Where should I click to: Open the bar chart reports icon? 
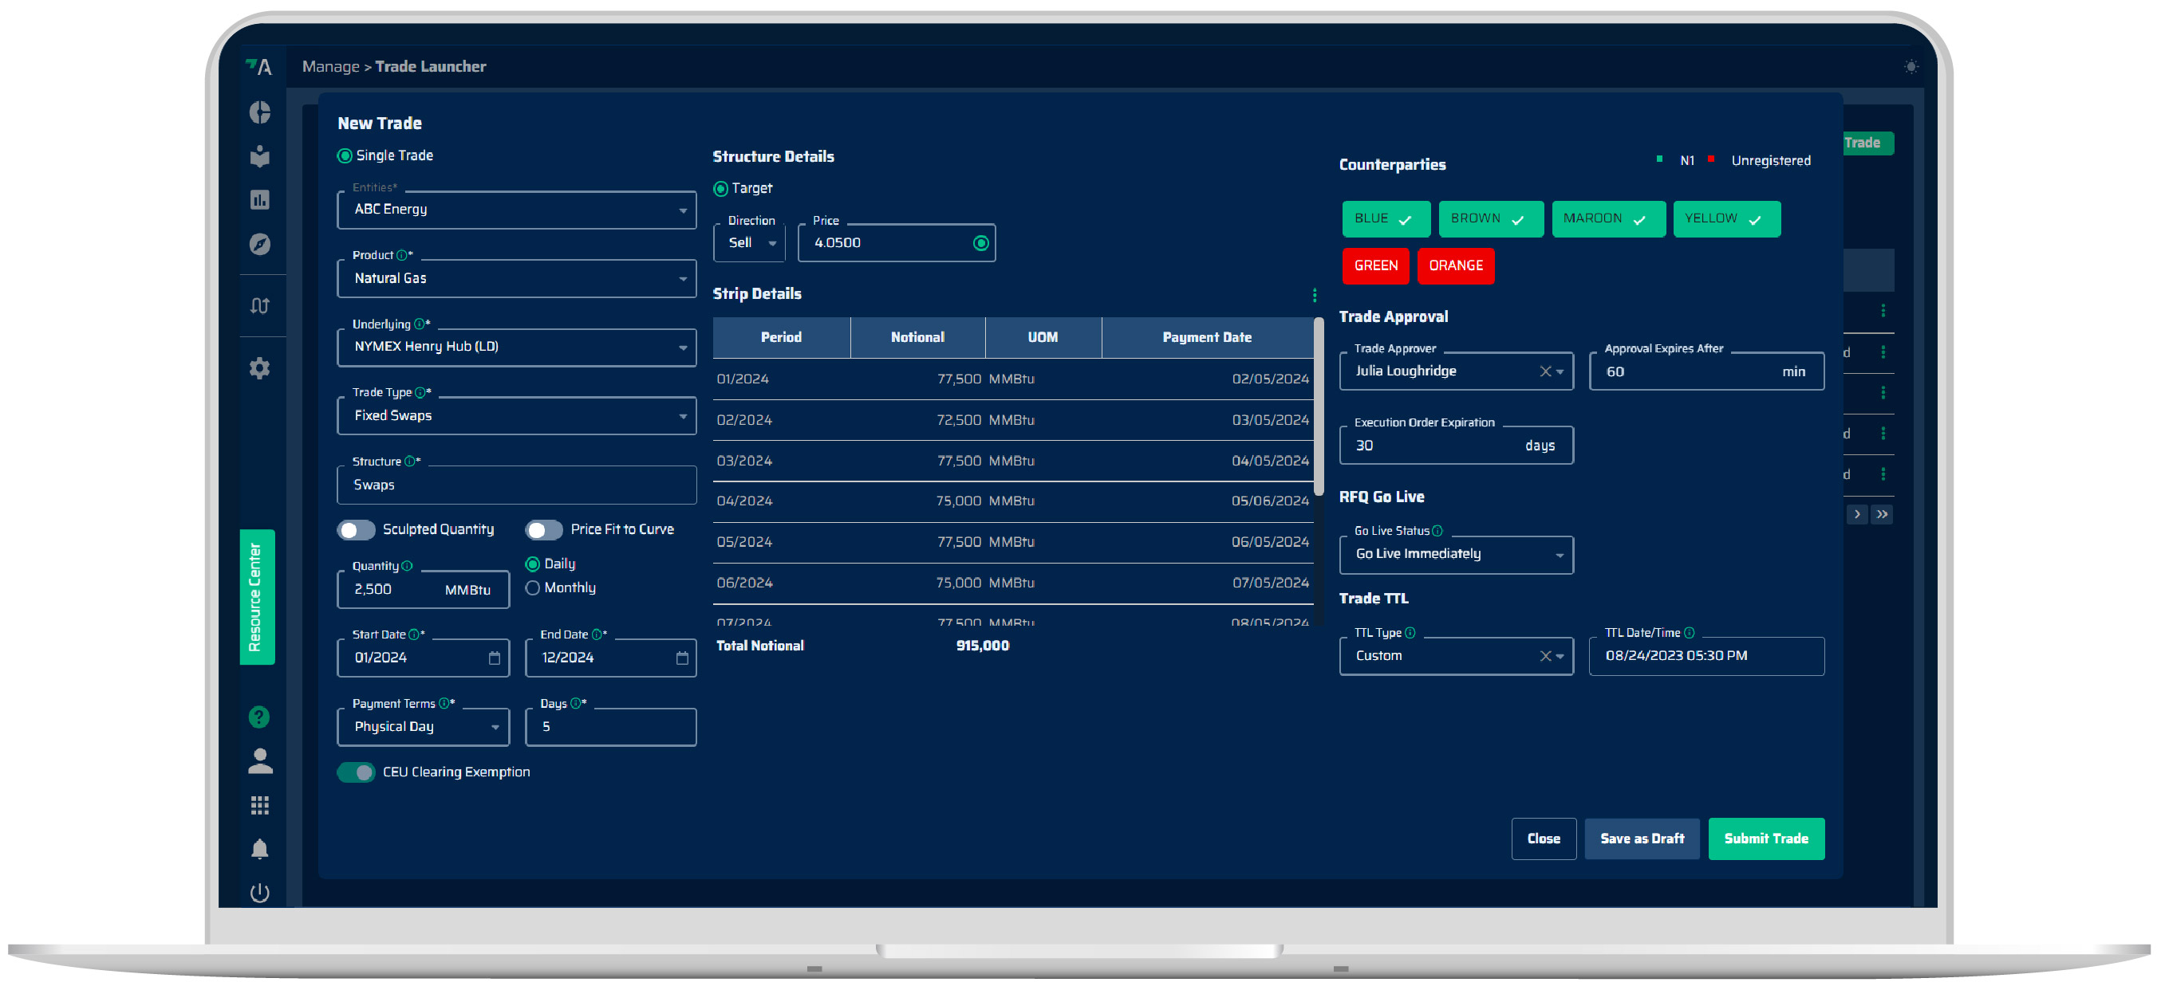click(x=260, y=199)
